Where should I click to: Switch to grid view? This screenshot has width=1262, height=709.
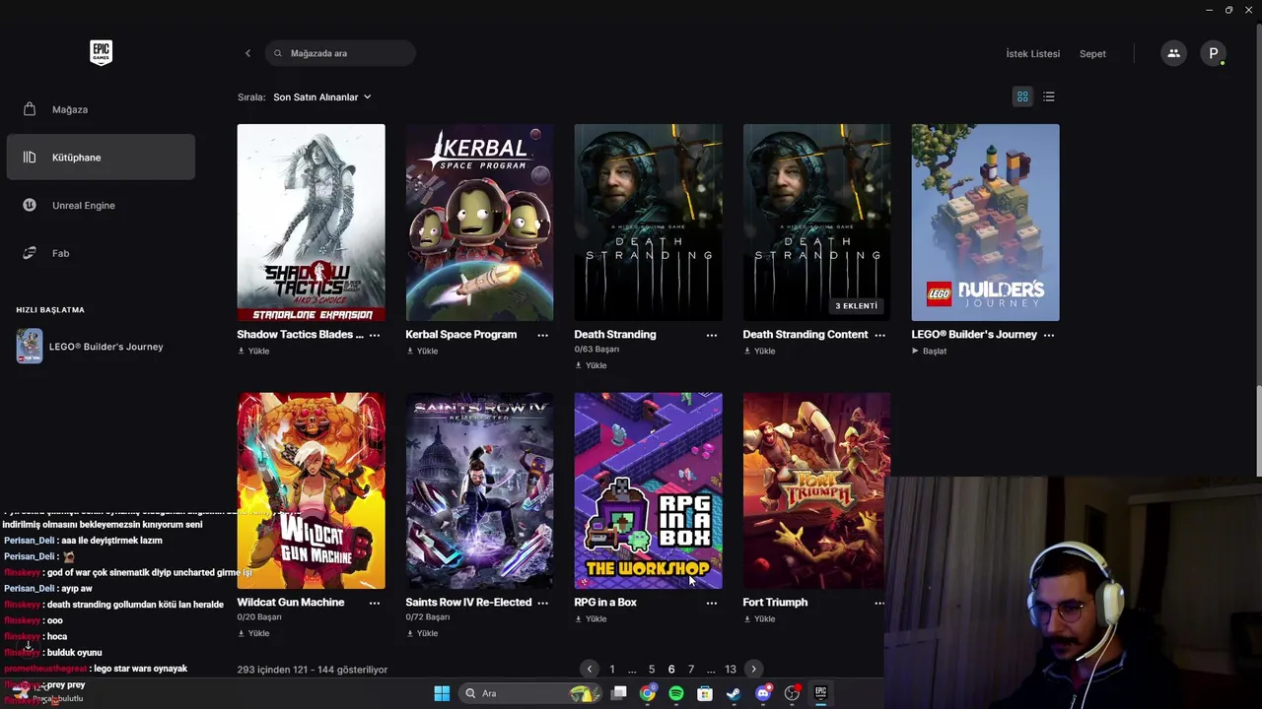[1022, 97]
